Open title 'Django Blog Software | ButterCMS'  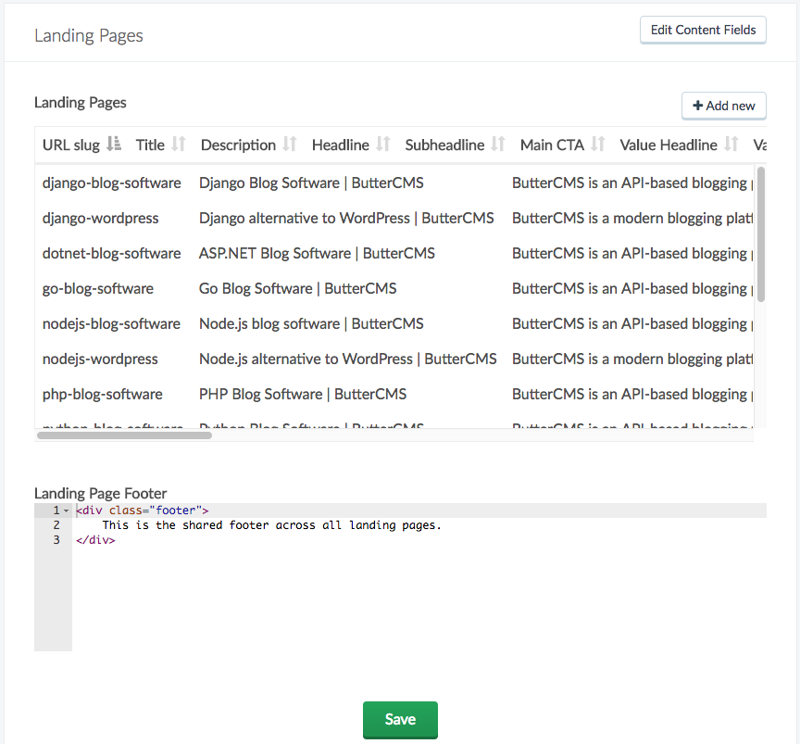[311, 183]
